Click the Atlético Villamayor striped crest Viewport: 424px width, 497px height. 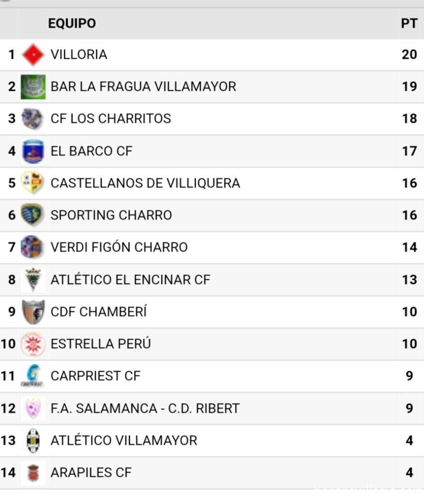tap(33, 440)
